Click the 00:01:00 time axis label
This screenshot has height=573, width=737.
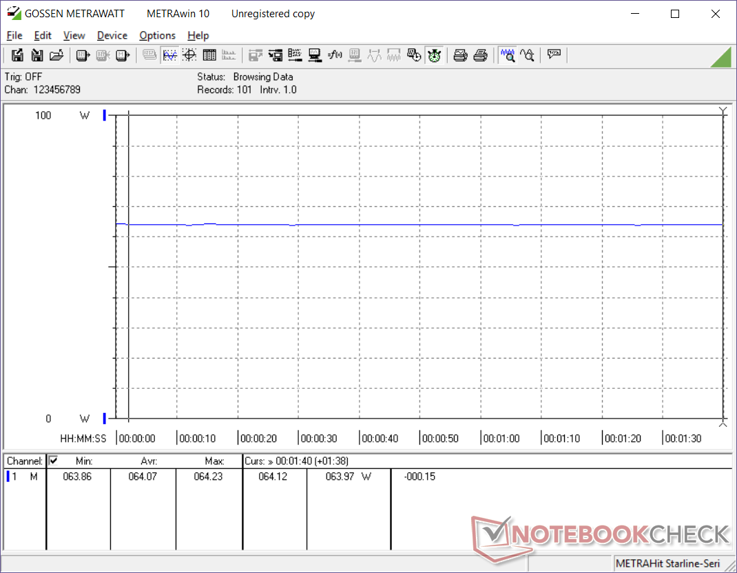click(501, 439)
